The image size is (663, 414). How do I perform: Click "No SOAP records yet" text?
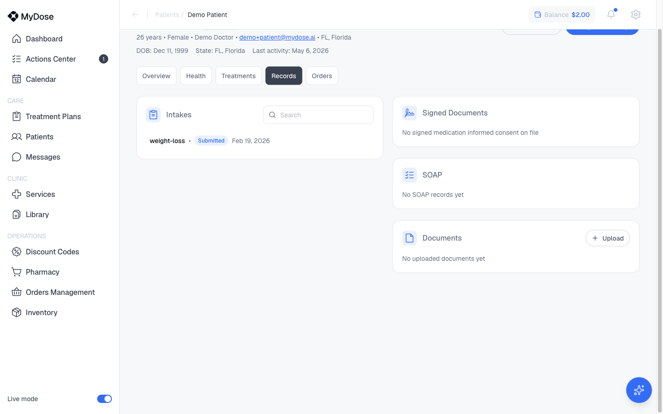coord(433,195)
